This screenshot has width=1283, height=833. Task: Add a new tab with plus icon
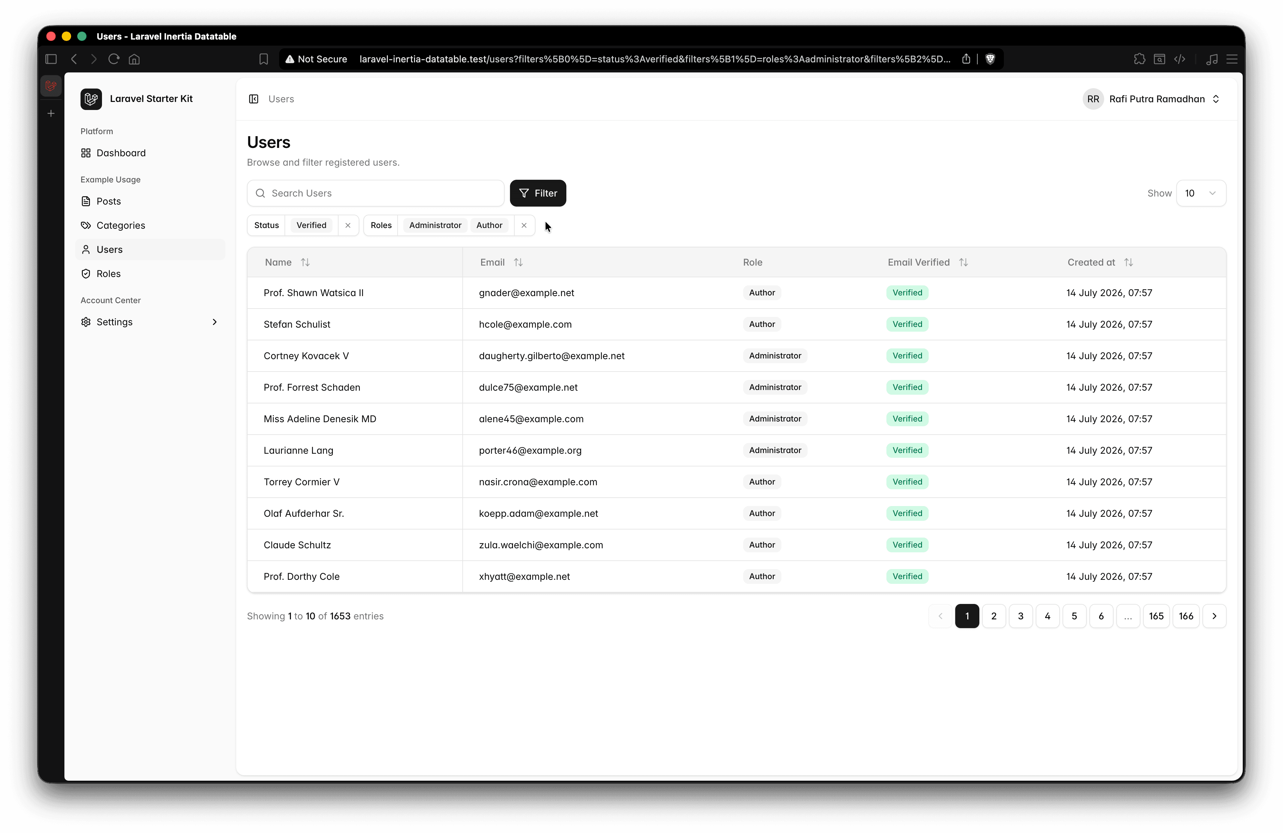pos(51,113)
